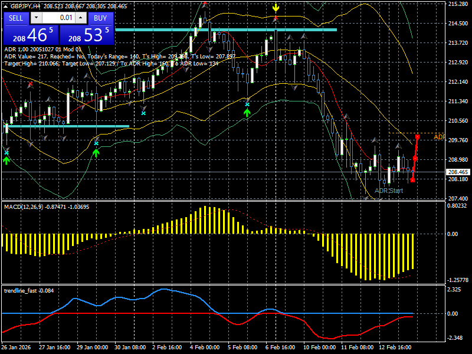The height and width of the screenshot is (354, 472).
Task: Click time axis label '10 Feb 00:00'
Action: click(319, 347)
